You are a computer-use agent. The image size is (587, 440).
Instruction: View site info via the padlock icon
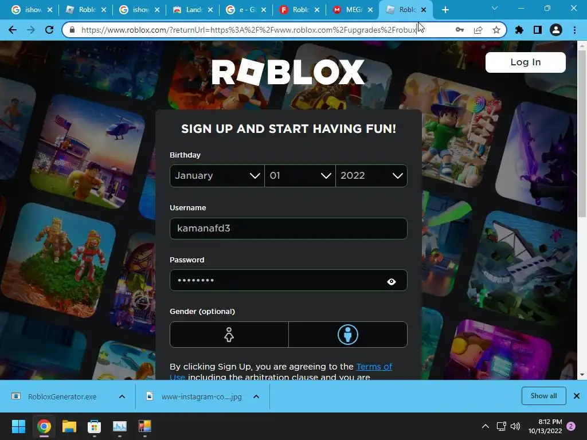point(72,30)
